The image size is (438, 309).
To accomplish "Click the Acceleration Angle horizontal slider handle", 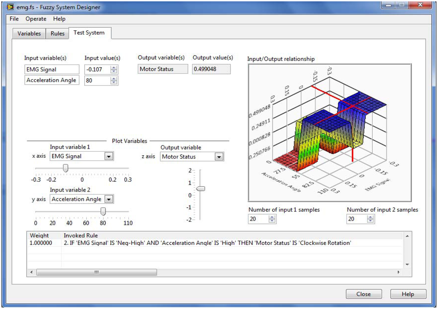I will tap(103, 211).
